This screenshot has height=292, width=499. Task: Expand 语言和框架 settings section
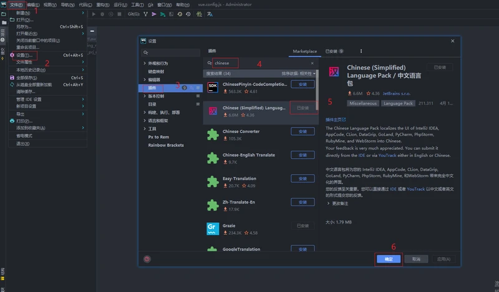pos(145,120)
